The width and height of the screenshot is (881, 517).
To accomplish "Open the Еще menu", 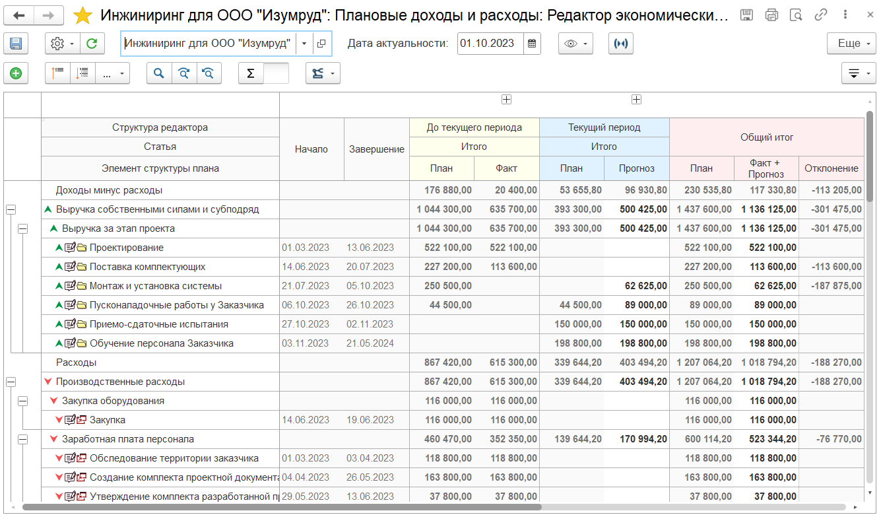I will pyautogui.click(x=852, y=44).
